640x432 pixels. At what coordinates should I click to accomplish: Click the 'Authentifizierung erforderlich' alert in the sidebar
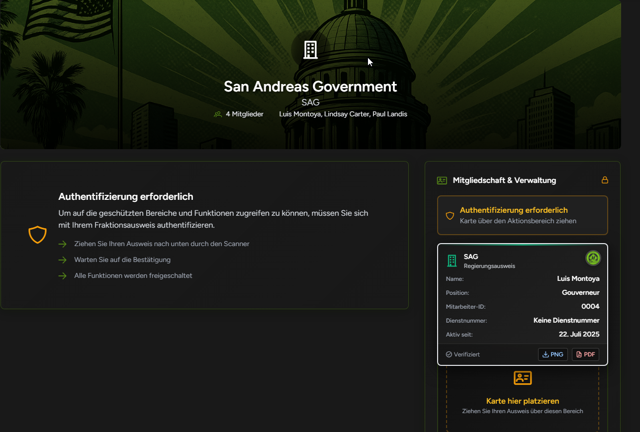pos(523,215)
